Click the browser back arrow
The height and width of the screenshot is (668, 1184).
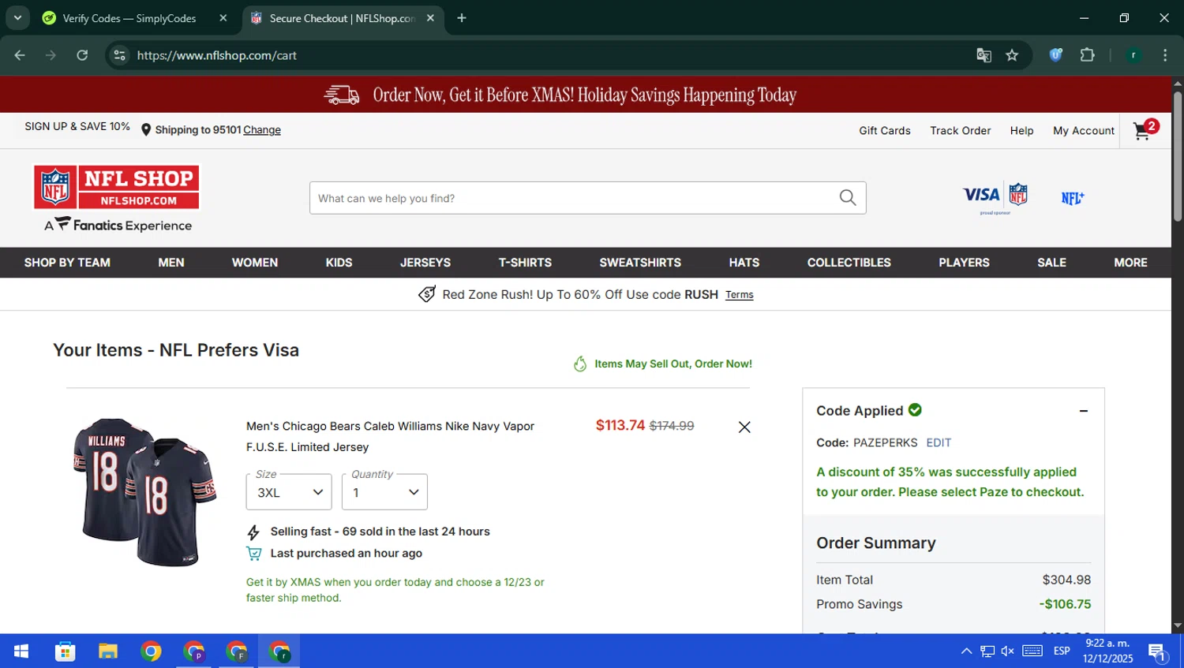tap(20, 55)
